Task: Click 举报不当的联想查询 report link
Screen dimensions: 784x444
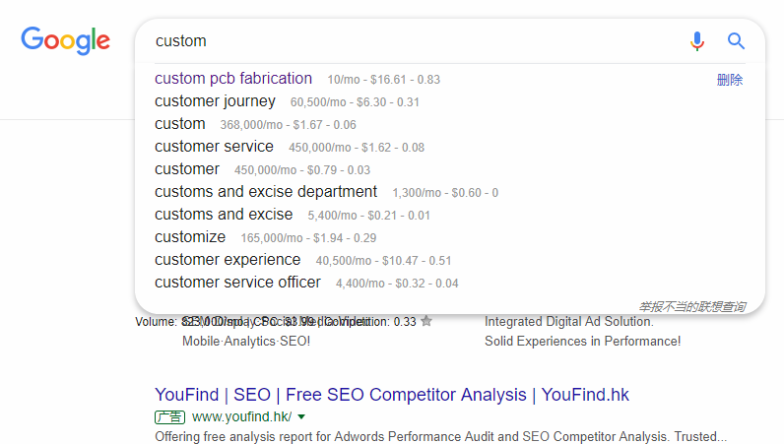Action: [x=691, y=306]
